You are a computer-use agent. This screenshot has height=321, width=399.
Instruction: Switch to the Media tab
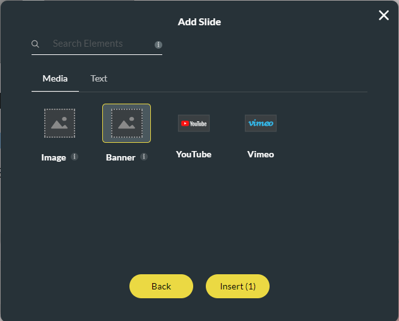pos(55,78)
